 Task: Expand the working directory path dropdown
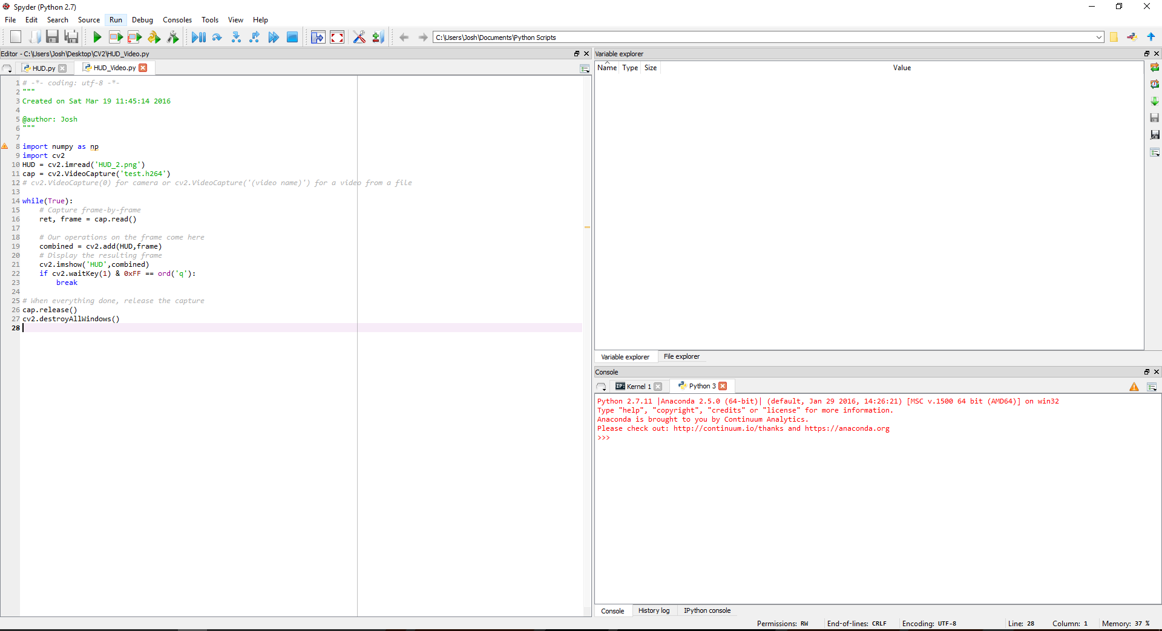pos(1099,38)
